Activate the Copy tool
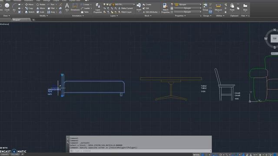This screenshot has height=156, width=278. 29,8
